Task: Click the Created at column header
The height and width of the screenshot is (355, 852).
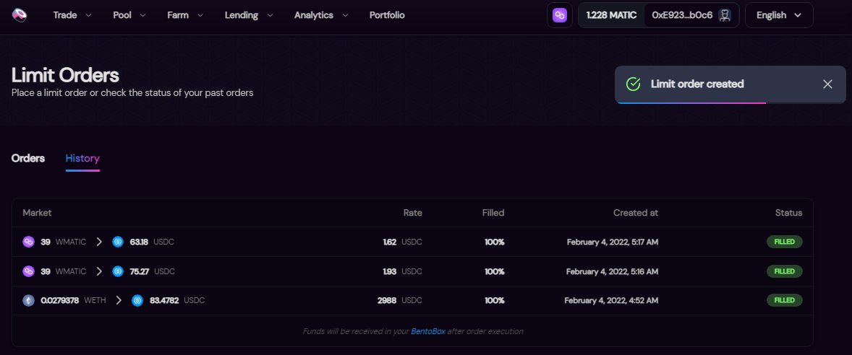Action: coord(636,213)
